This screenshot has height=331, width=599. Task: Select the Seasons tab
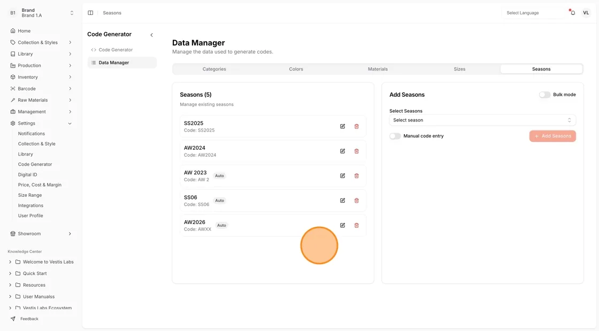pos(541,69)
